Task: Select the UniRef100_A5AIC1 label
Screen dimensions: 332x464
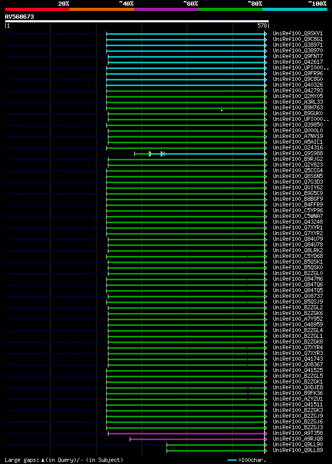Action: 298,142
